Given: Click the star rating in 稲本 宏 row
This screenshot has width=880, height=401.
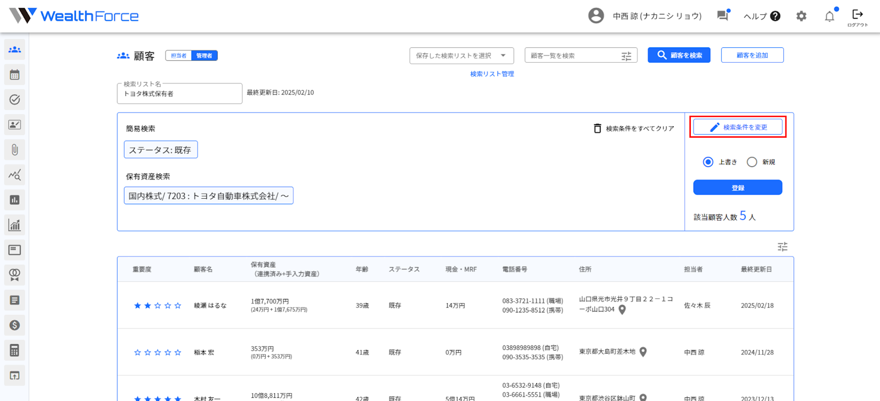Looking at the screenshot, I should 158,353.
